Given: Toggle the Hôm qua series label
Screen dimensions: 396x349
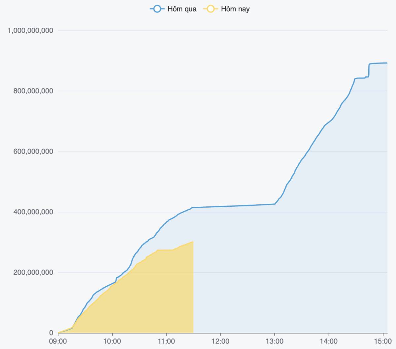Looking at the screenshot, I should pos(182,9).
